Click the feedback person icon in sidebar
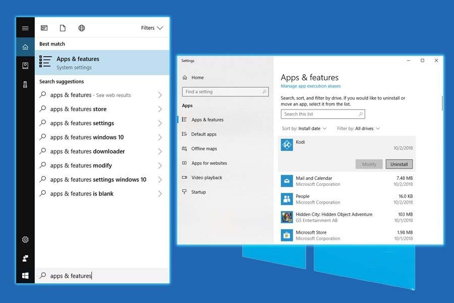 tap(25, 259)
